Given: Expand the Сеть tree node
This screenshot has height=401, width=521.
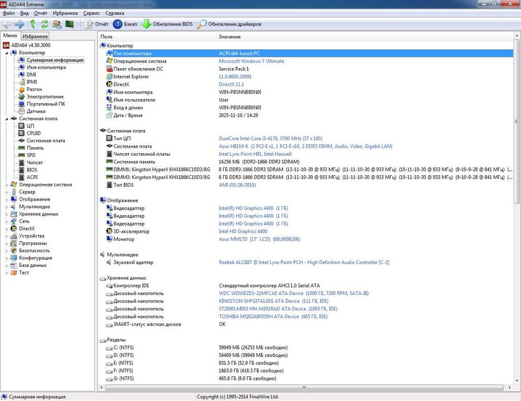Looking at the screenshot, I should pos(6,222).
